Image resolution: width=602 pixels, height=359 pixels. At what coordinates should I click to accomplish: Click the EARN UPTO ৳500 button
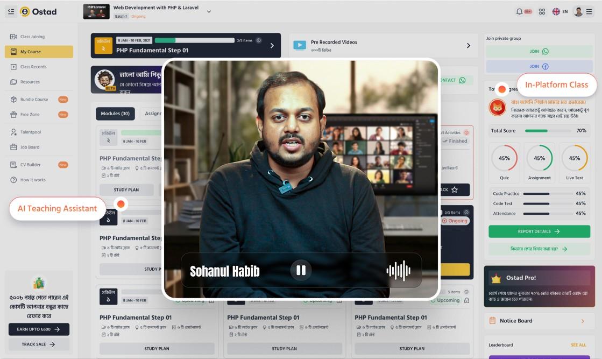point(39,329)
